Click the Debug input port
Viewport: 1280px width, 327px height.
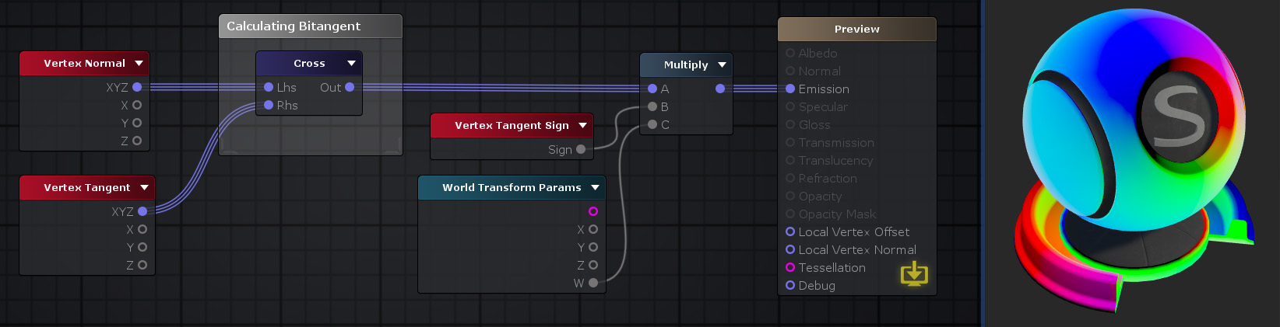tap(790, 285)
